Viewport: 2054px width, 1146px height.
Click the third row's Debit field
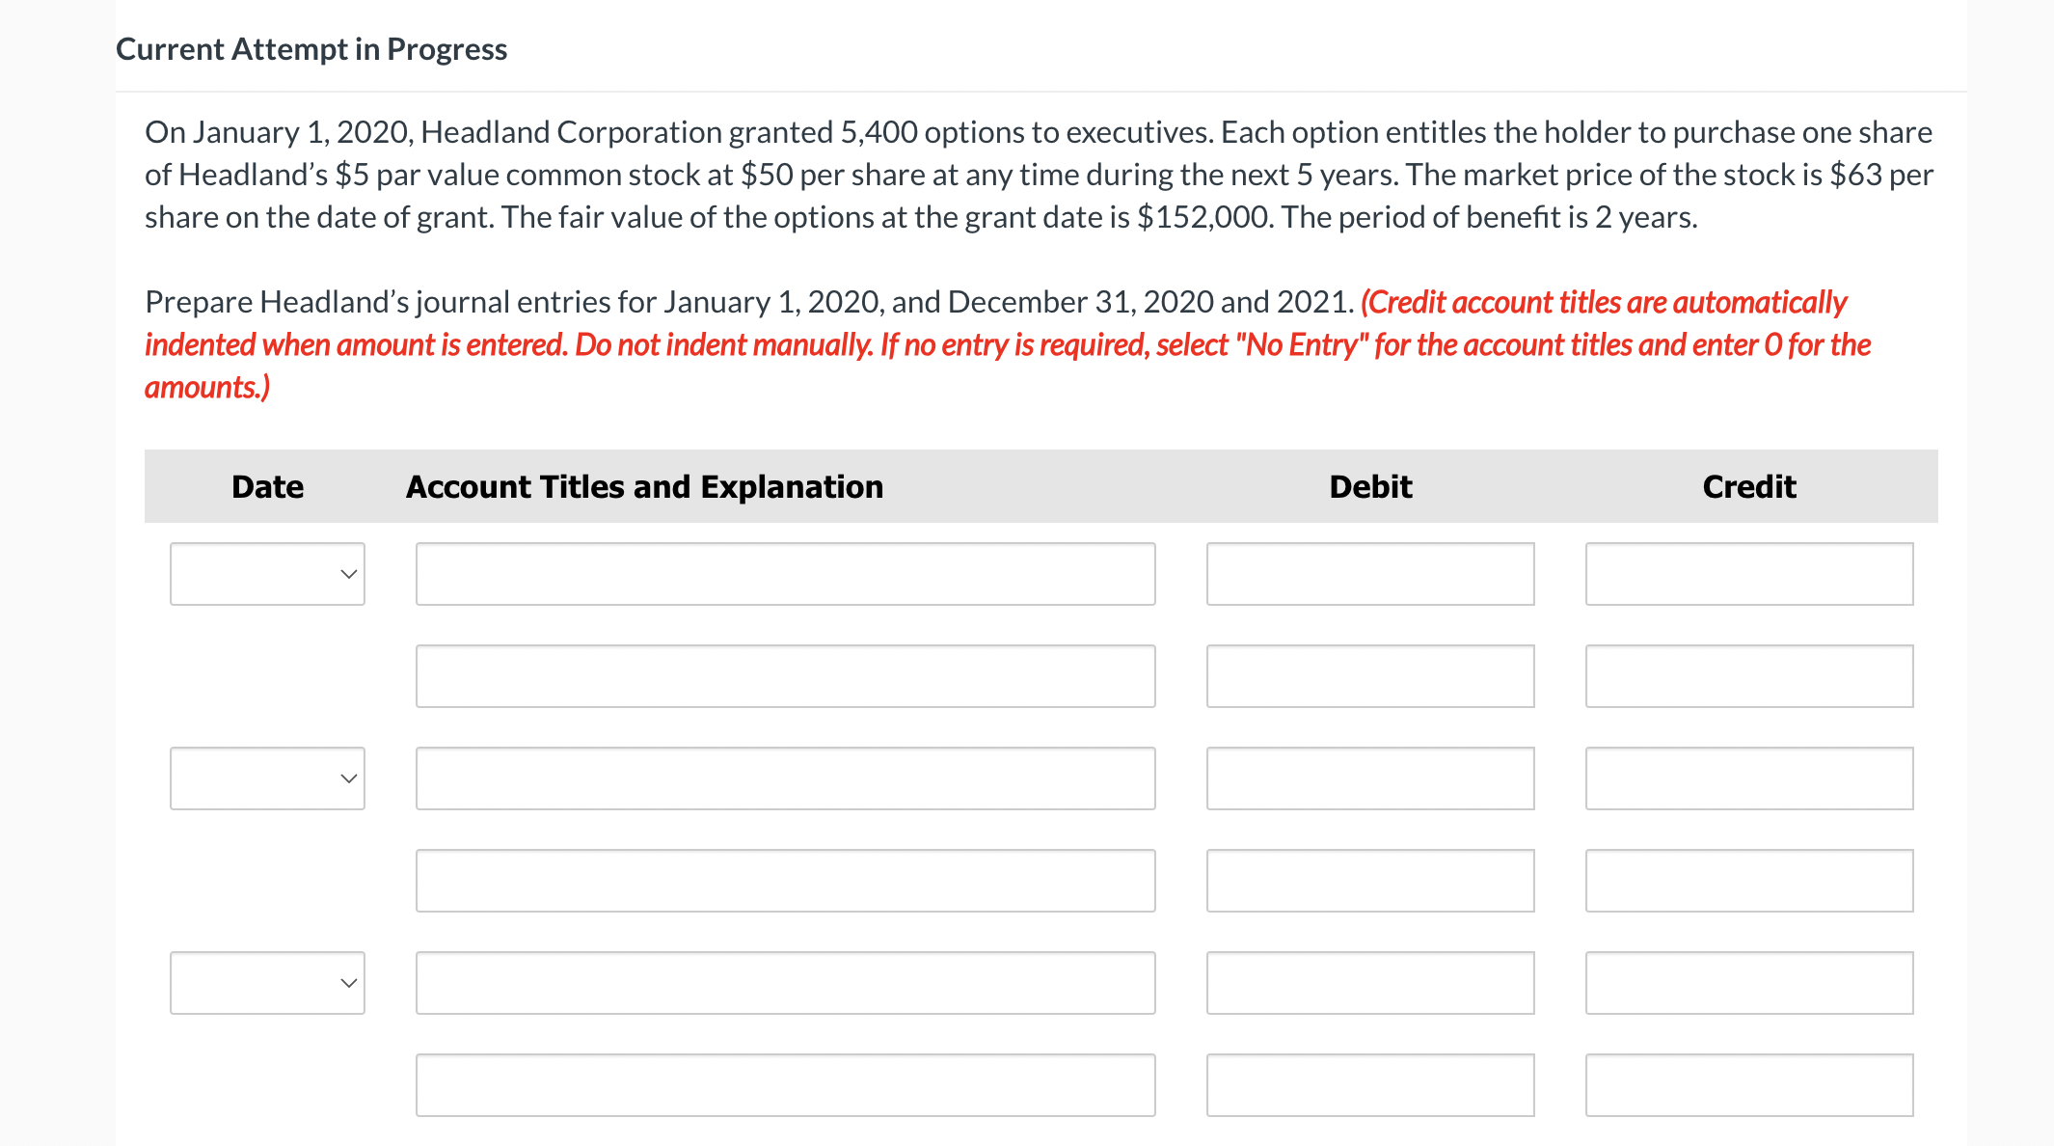coord(1370,778)
